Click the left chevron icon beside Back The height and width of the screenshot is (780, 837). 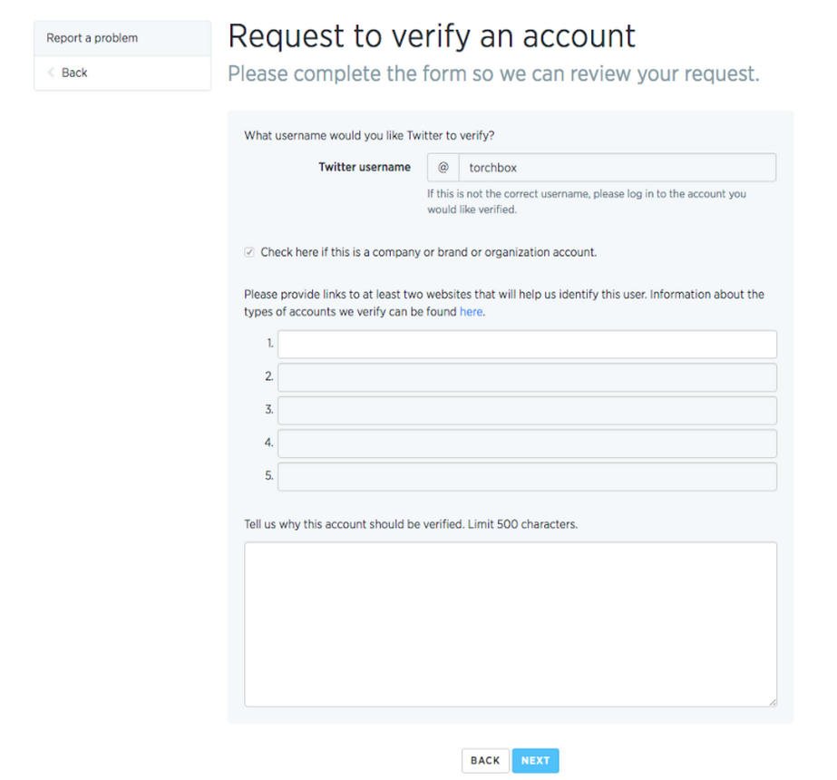[51, 73]
